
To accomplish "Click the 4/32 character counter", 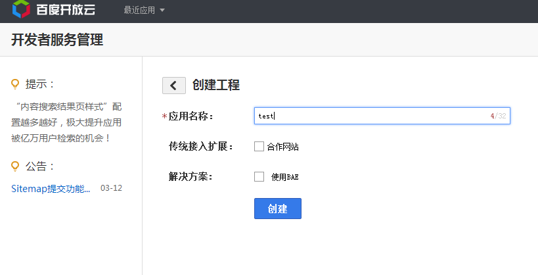I will click(x=498, y=116).
